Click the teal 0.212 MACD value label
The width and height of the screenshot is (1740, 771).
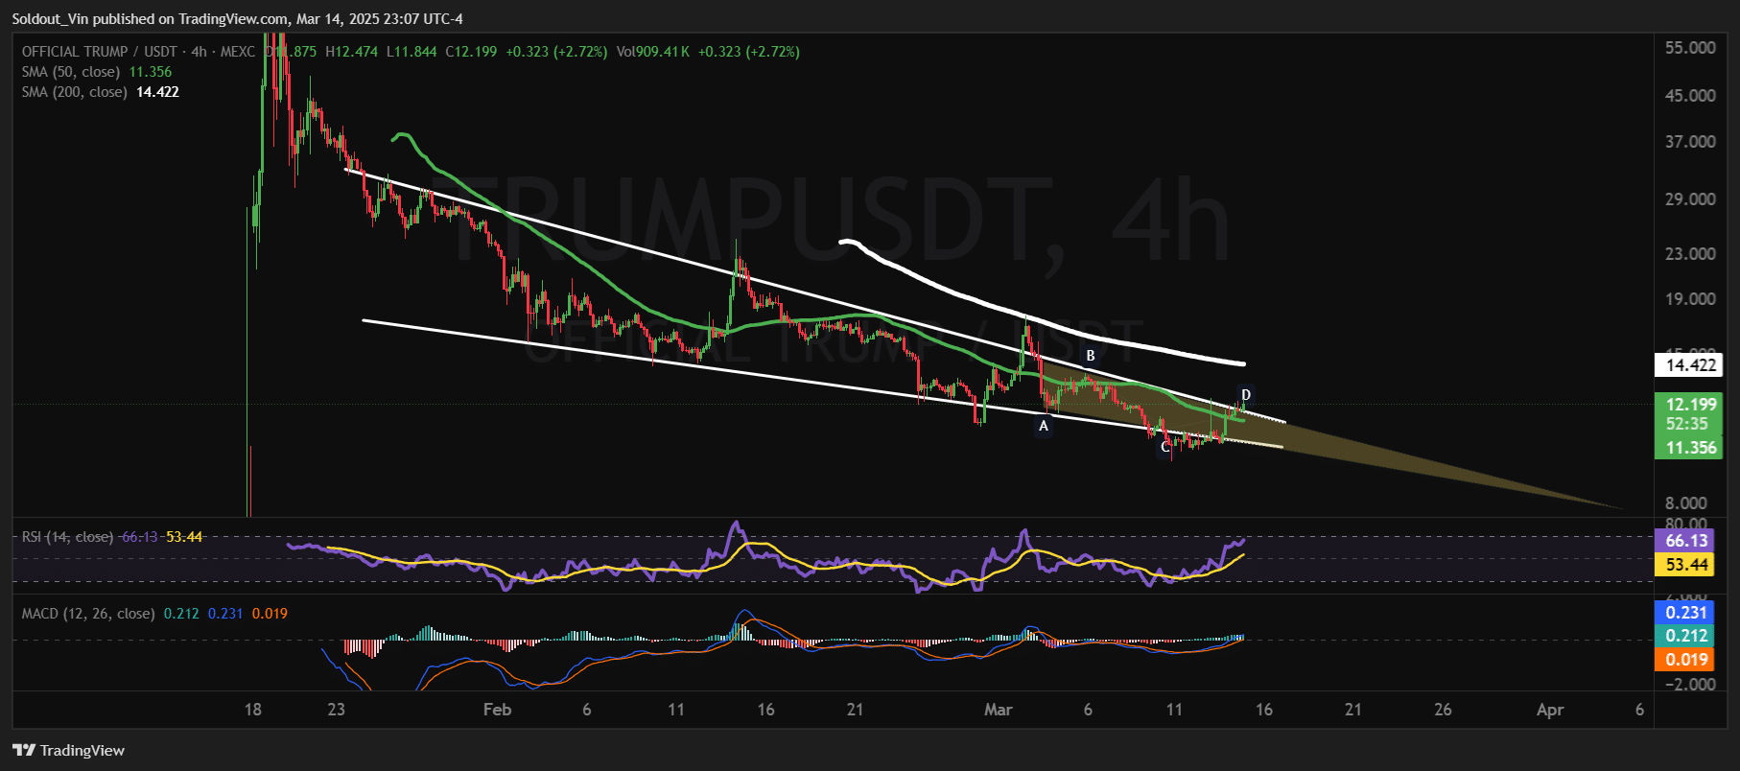coord(1685,636)
